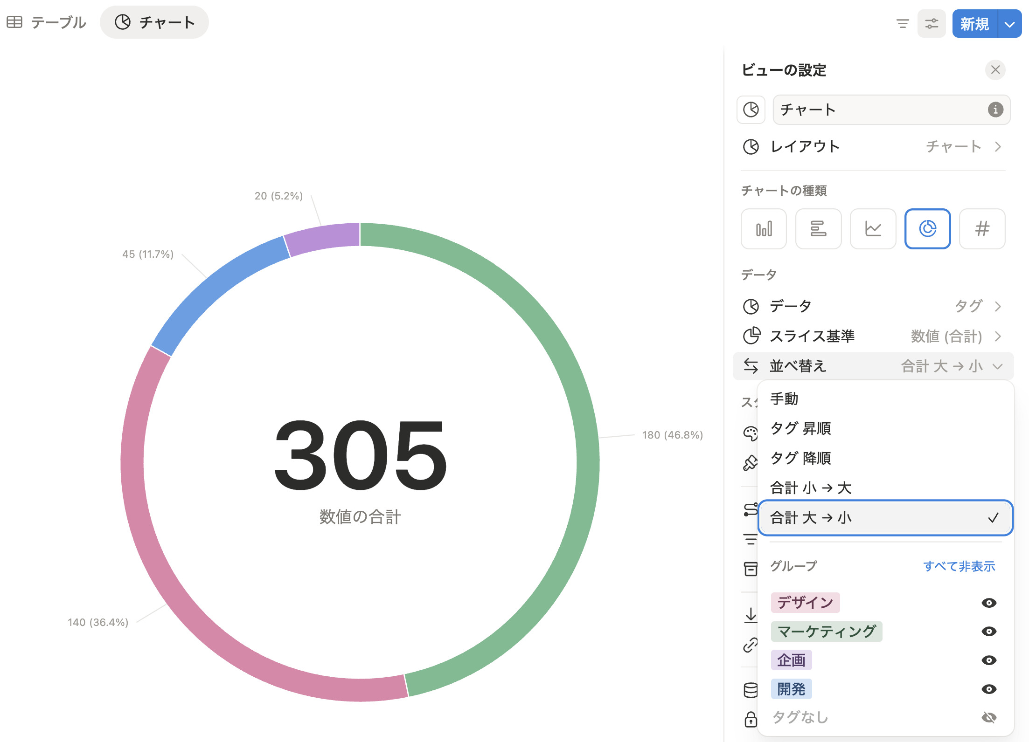Click the すべて非表示 link
This screenshot has width=1029, height=742.
(x=958, y=566)
